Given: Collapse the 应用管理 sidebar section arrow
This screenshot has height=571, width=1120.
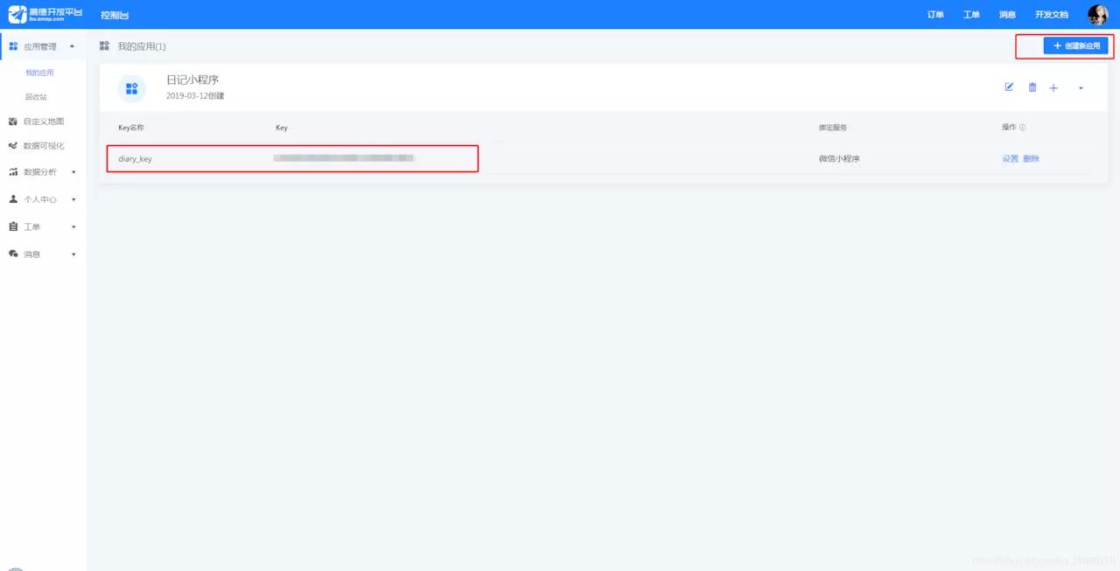Looking at the screenshot, I should point(72,46).
